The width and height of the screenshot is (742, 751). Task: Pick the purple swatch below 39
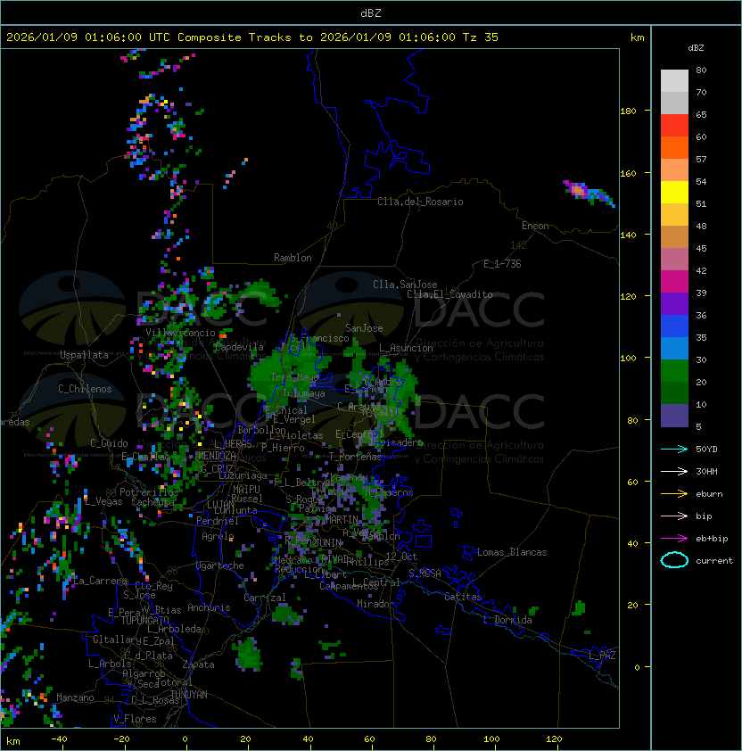pyautogui.click(x=674, y=303)
